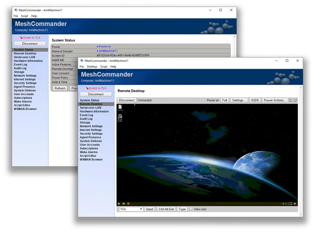Open File menu in back window
The image size is (315, 232).
click(x=16, y=16)
